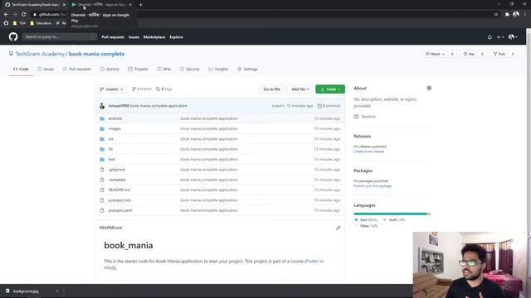Viewport: 531px width, 298px height.
Task: Open the Education bookmarks folder
Action: click(x=41, y=23)
